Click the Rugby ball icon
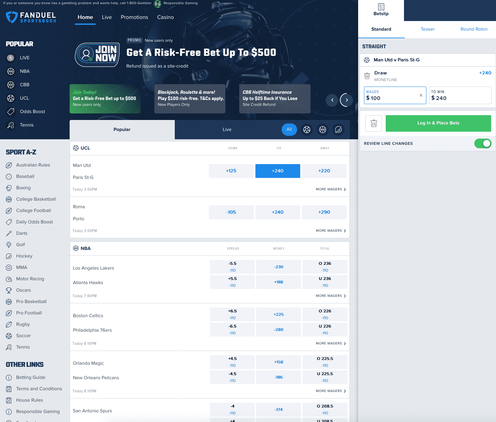 pos(9,324)
